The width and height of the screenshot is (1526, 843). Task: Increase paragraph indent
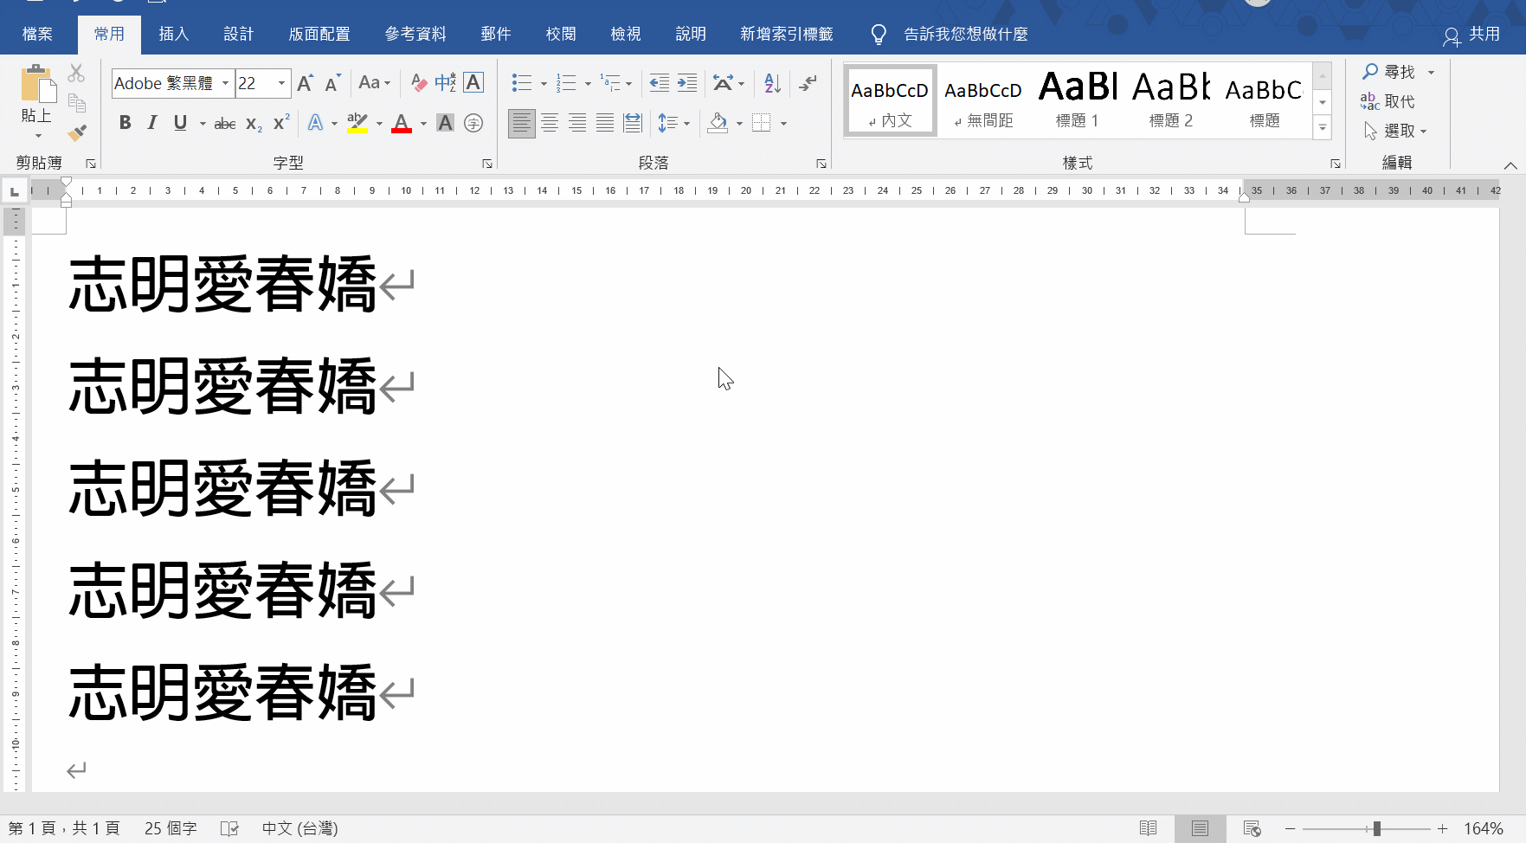(687, 83)
